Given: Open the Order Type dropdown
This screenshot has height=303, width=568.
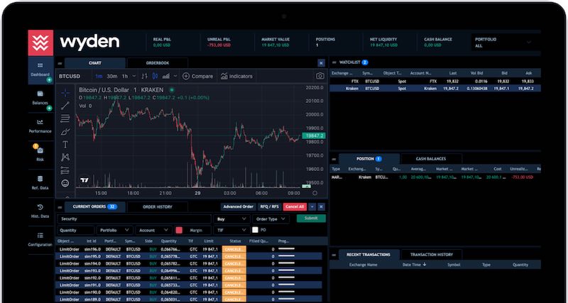Looking at the screenshot, I should pos(271,219).
